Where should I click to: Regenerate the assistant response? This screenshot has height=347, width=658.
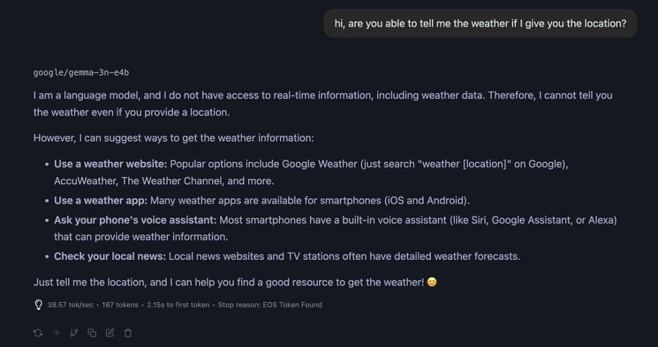coord(37,333)
